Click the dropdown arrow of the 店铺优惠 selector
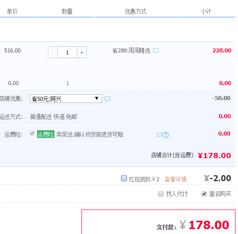The height and width of the screenshot is (234, 238). click(97, 98)
